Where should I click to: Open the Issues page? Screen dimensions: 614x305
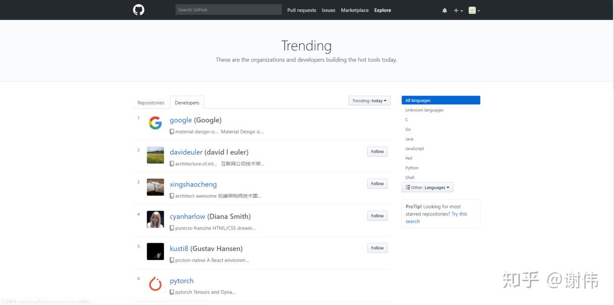tap(328, 10)
